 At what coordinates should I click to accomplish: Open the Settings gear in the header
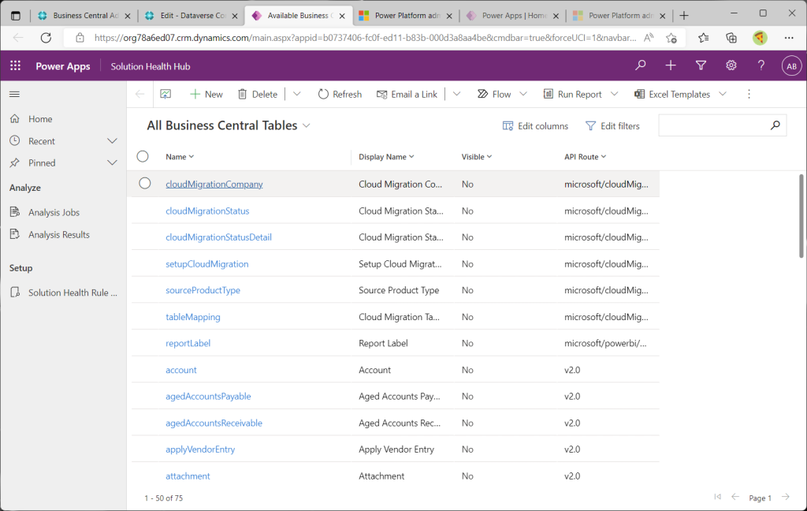[731, 65]
